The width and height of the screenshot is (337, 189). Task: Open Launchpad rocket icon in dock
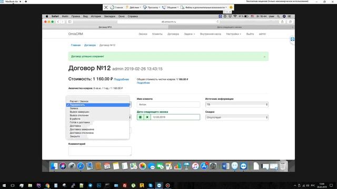tap(72, 166)
